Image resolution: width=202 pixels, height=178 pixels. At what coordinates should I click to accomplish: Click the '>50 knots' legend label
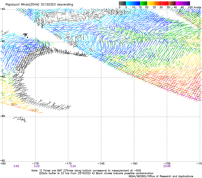[x=194, y=7]
